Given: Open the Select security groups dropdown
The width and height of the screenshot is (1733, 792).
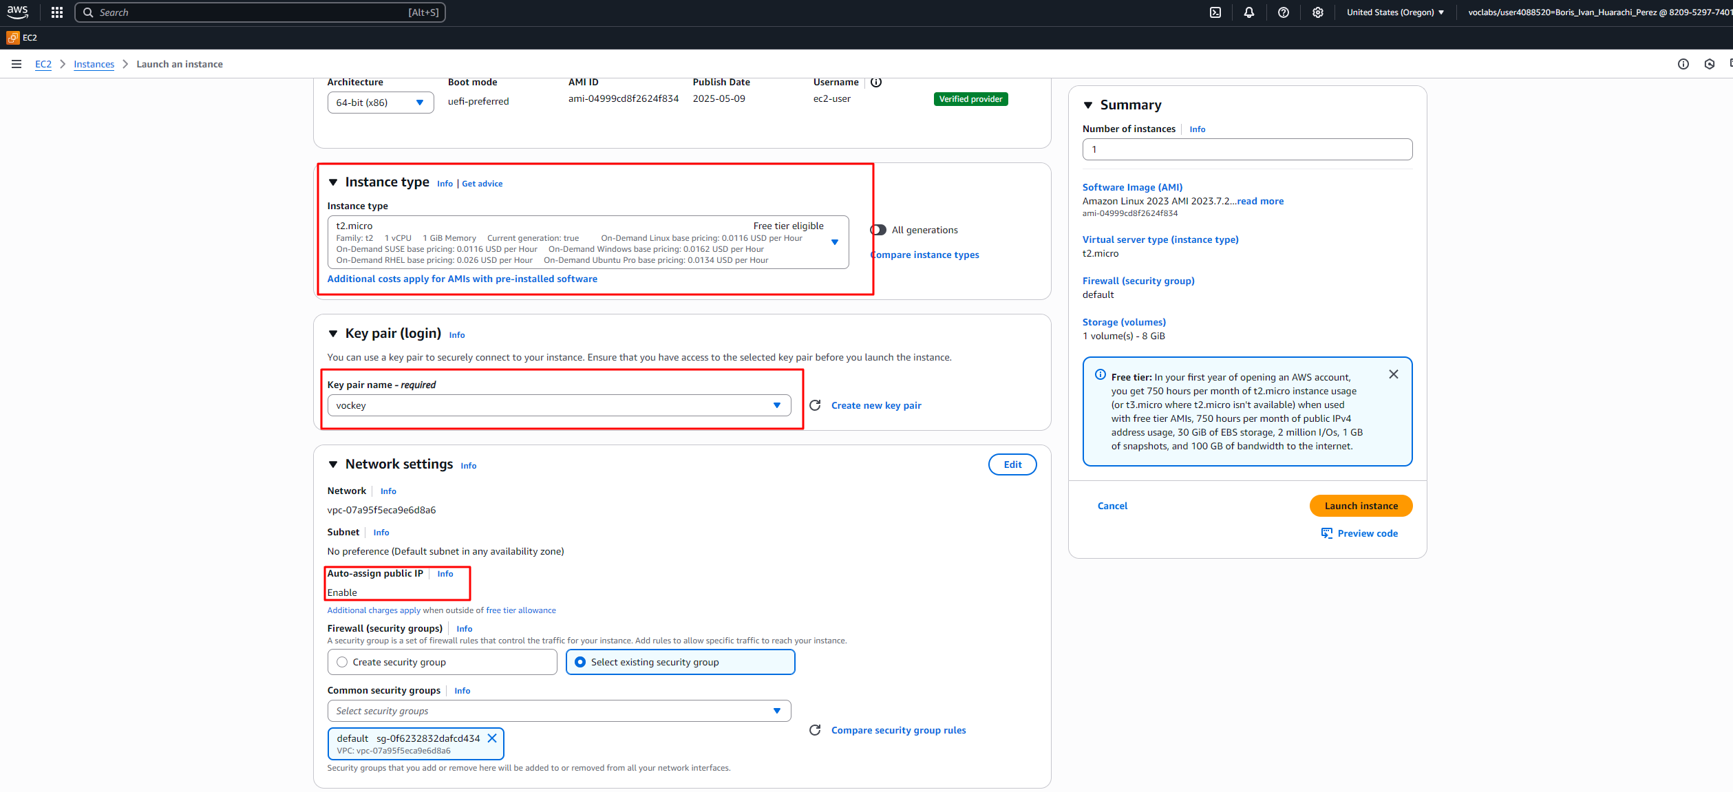Looking at the screenshot, I should coord(560,711).
